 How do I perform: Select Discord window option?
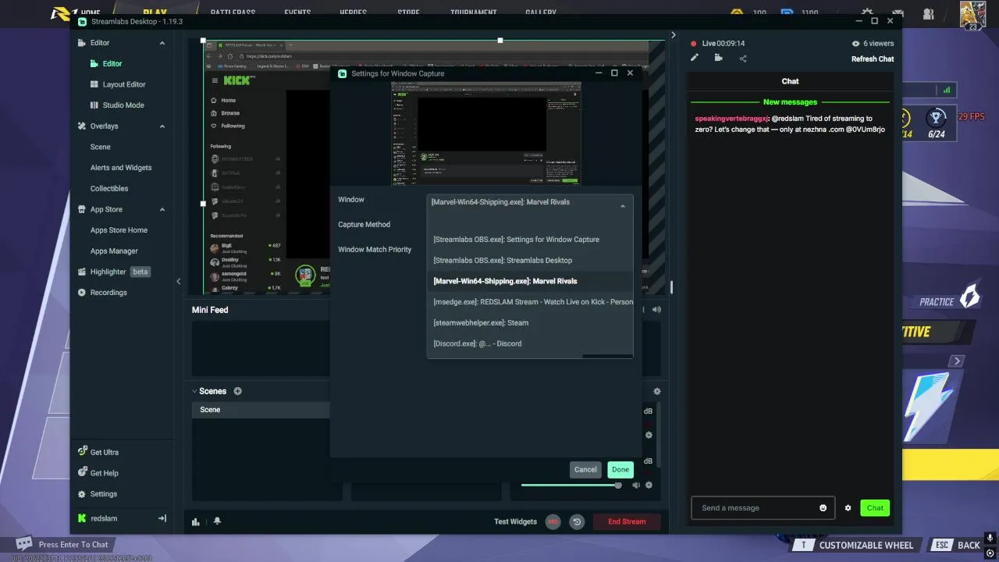(530, 343)
